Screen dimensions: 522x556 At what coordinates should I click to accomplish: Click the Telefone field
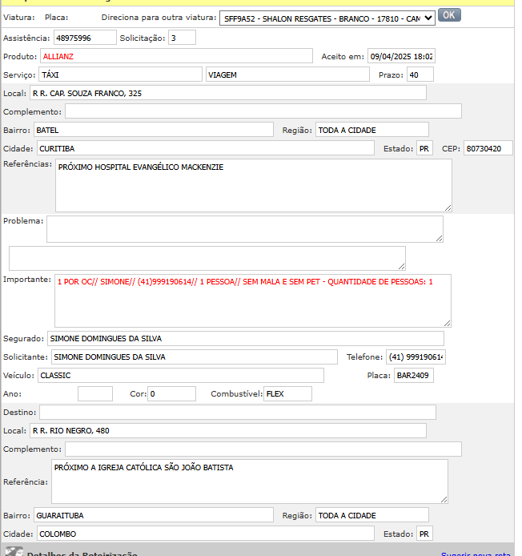click(416, 357)
